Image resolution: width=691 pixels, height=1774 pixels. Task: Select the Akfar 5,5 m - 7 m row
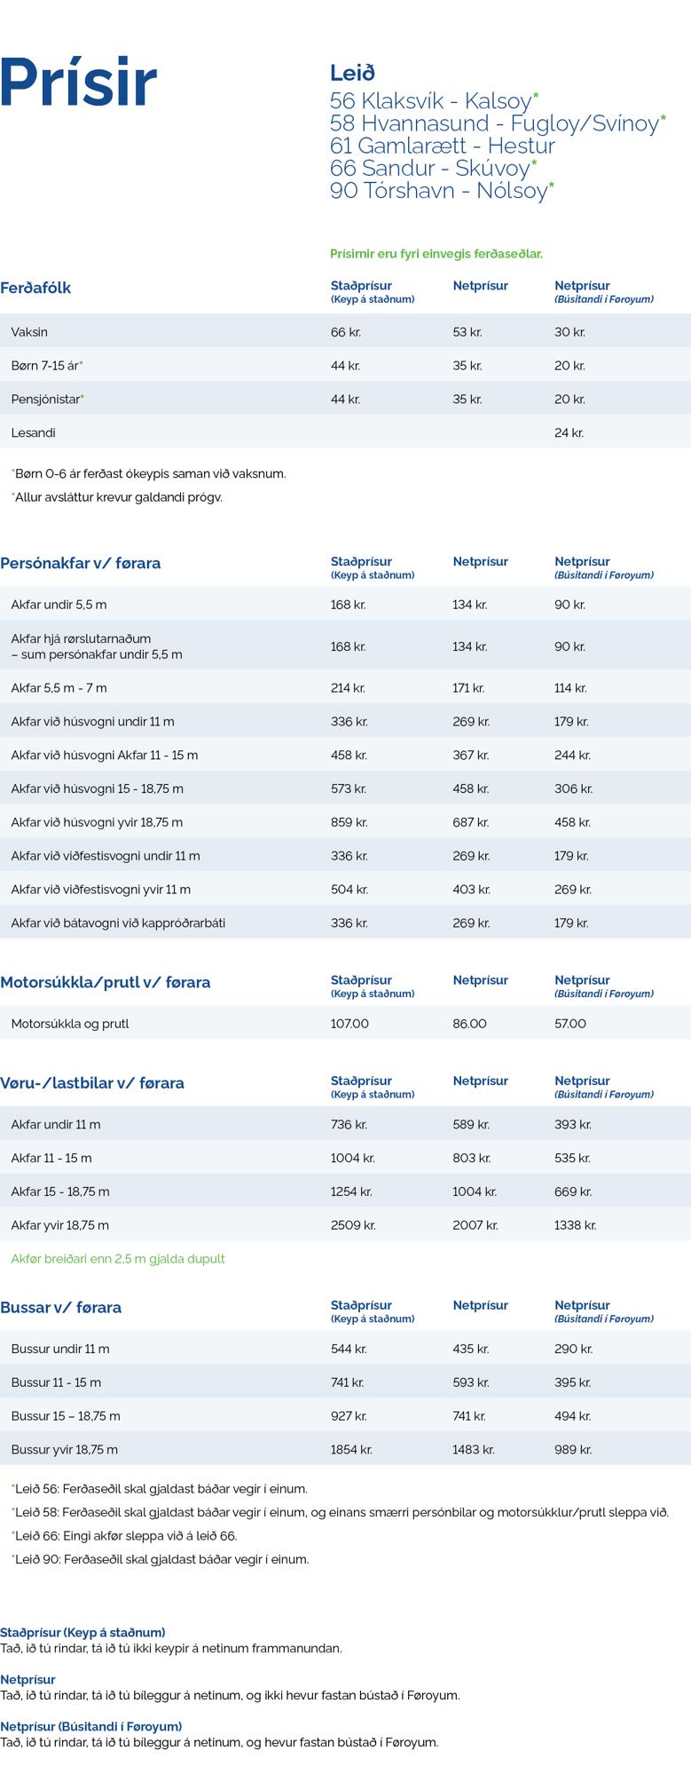pyautogui.click(x=59, y=688)
